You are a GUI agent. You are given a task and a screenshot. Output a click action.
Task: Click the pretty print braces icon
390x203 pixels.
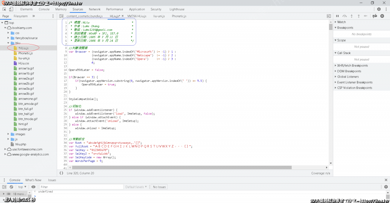pos(61,173)
